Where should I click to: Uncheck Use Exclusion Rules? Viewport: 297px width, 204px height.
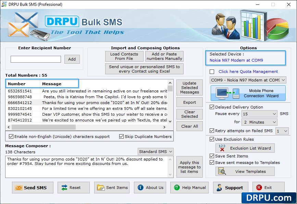click(x=212, y=139)
